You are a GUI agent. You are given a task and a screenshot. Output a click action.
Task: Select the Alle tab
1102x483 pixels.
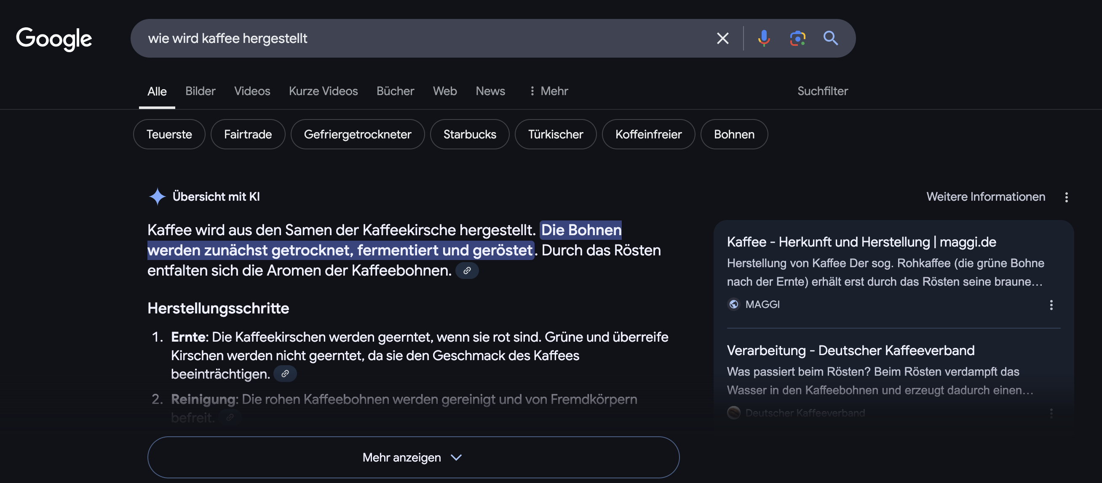click(x=157, y=91)
